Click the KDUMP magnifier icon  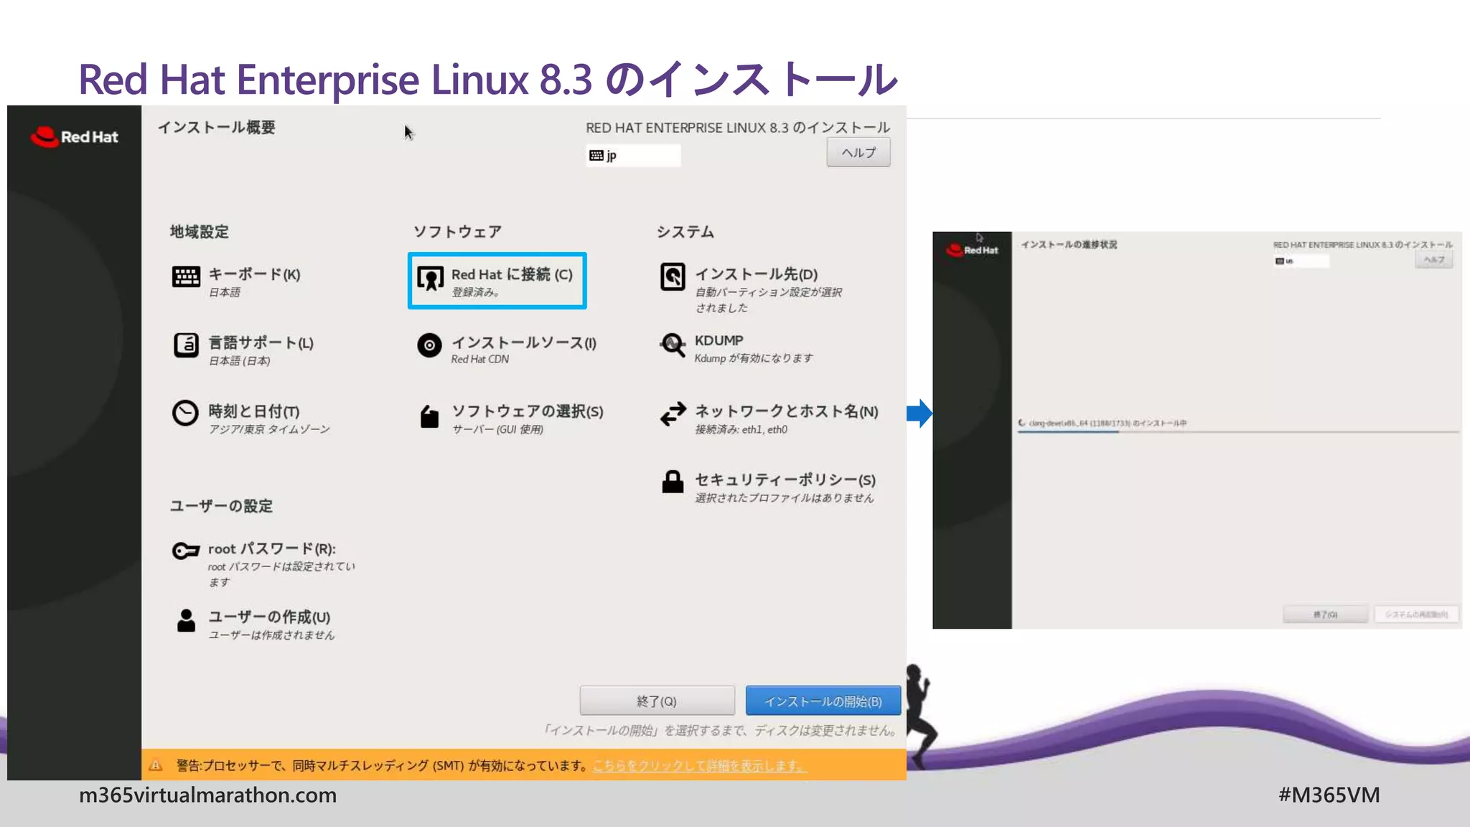[673, 345]
